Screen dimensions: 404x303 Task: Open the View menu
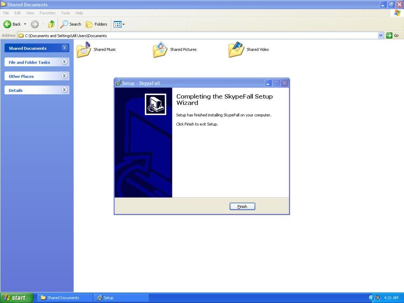click(x=30, y=13)
